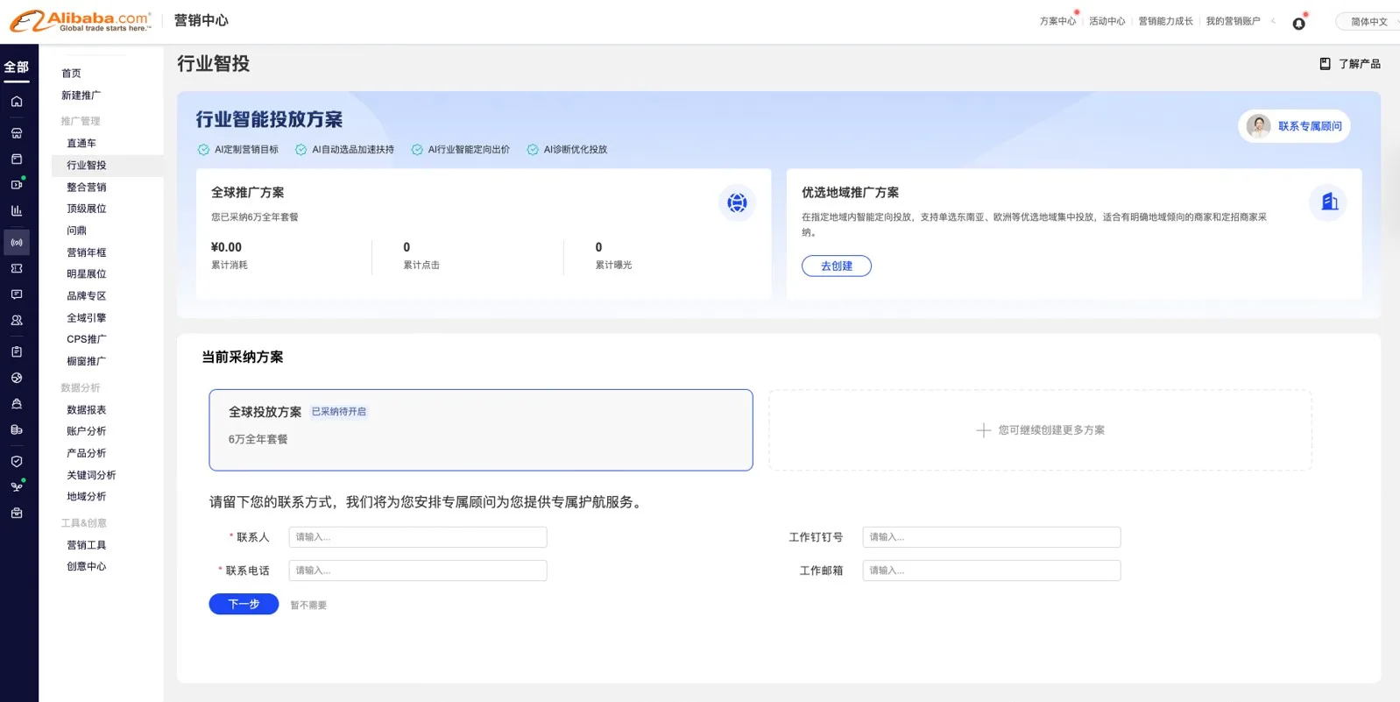Image resolution: width=1400 pixels, height=702 pixels.
Task: Open the notification bell icon
Action: [1298, 23]
